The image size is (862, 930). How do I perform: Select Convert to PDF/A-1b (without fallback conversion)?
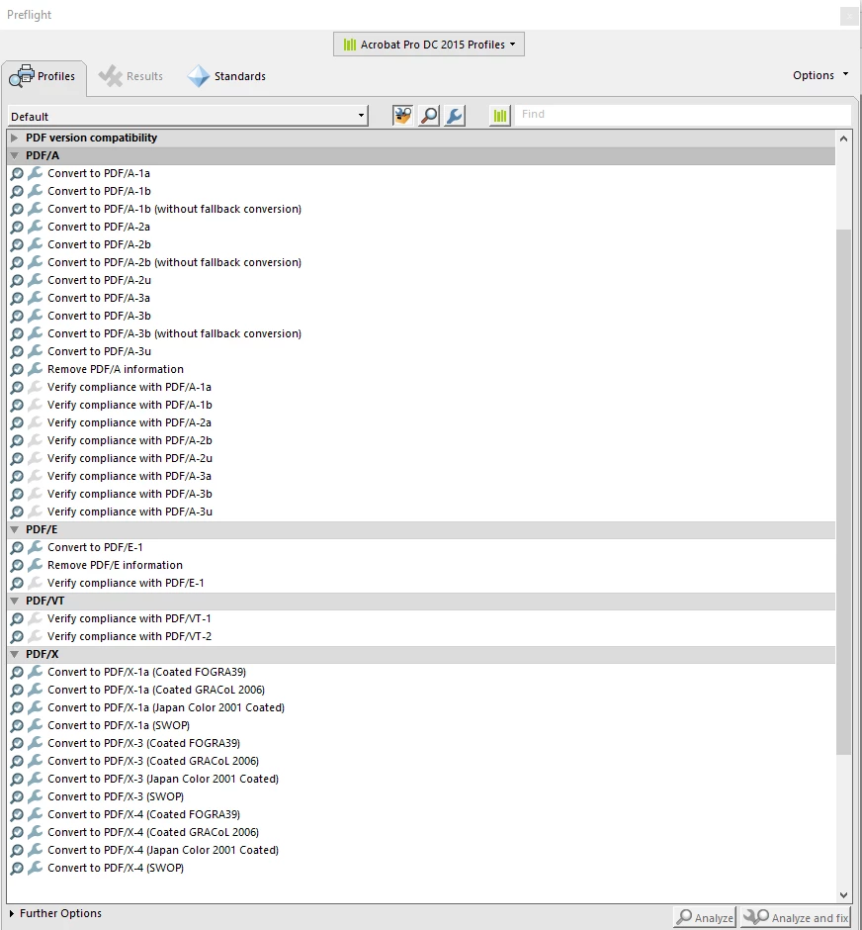pos(174,209)
